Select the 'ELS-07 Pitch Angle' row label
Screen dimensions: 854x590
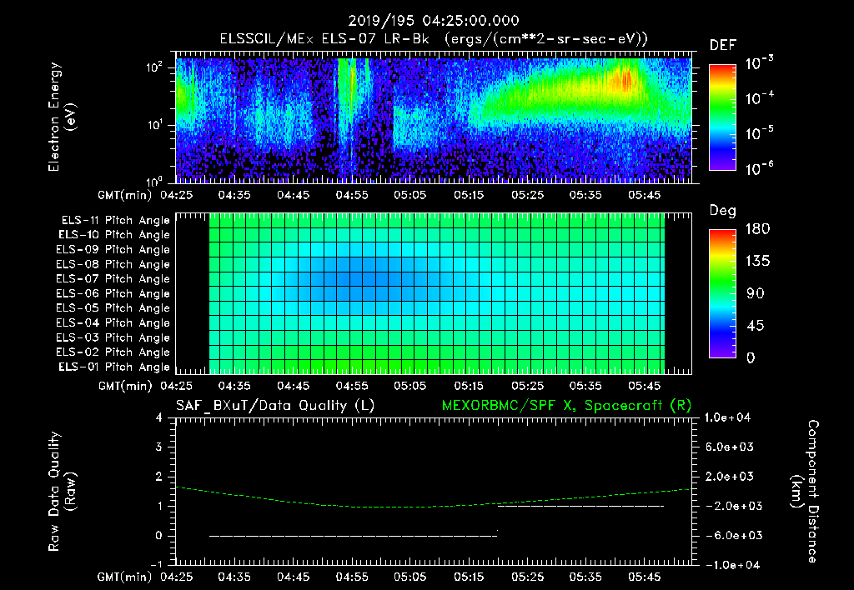click(113, 278)
